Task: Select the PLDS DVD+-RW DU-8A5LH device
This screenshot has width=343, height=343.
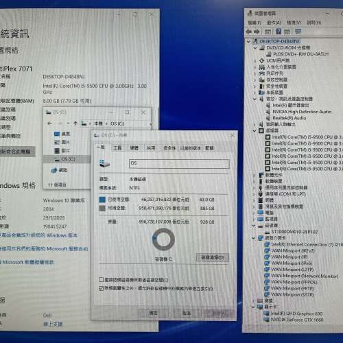Action: click(x=300, y=54)
